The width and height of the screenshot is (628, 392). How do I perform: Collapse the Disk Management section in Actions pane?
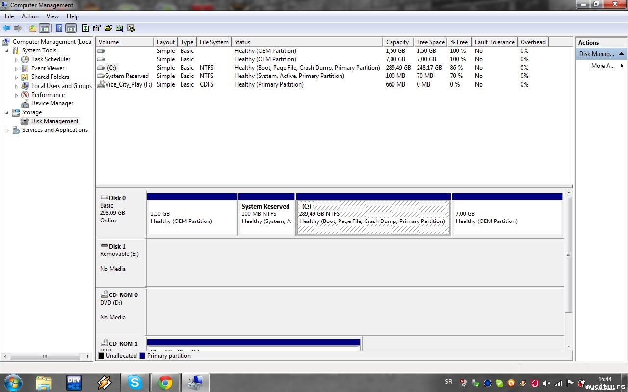(622, 54)
